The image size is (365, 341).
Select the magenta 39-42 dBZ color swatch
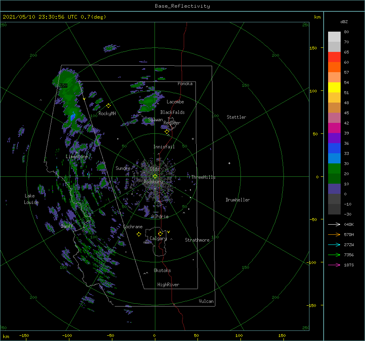coord(334,128)
